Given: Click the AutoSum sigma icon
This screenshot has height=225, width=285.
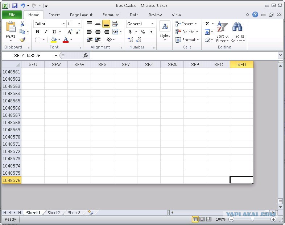Looking at the screenshot, I should pos(207,24).
